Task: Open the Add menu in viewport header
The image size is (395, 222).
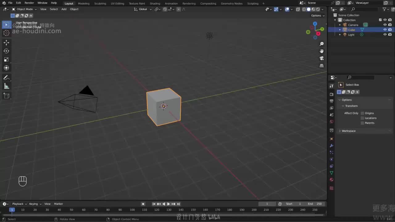Action: [x=64, y=9]
